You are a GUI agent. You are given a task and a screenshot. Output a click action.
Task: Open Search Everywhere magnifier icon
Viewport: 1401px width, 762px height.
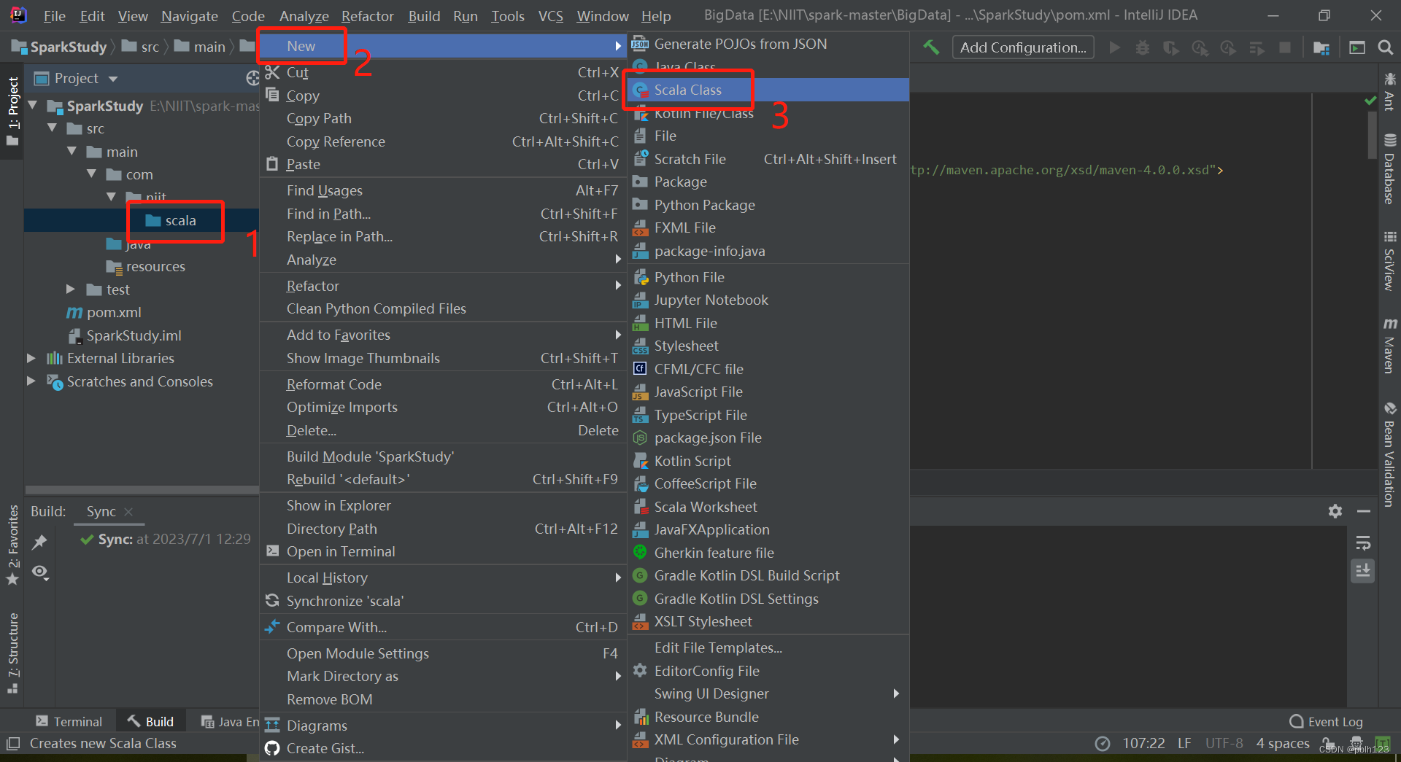[x=1385, y=47]
